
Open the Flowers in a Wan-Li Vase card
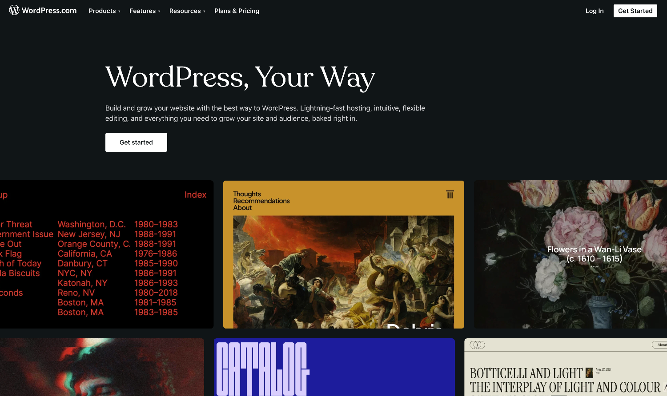(x=571, y=254)
